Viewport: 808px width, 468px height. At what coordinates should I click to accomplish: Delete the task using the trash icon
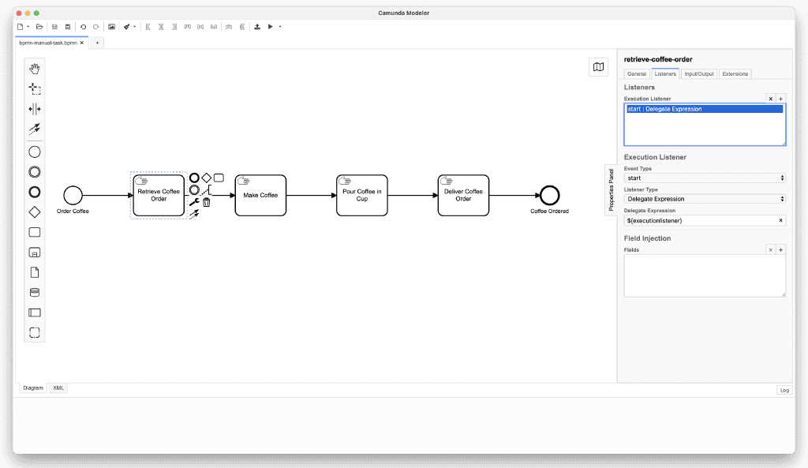(207, 202)
